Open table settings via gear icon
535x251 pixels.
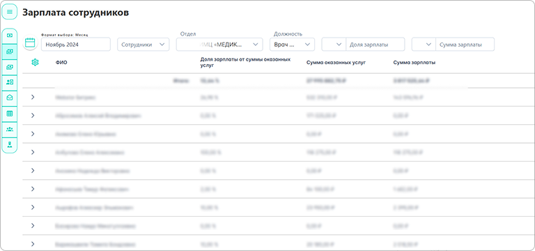pos(35,62)
